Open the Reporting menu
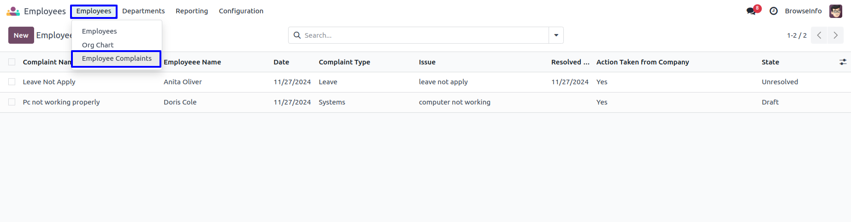This screenshot has height=222, width=851. coord(192,11)
